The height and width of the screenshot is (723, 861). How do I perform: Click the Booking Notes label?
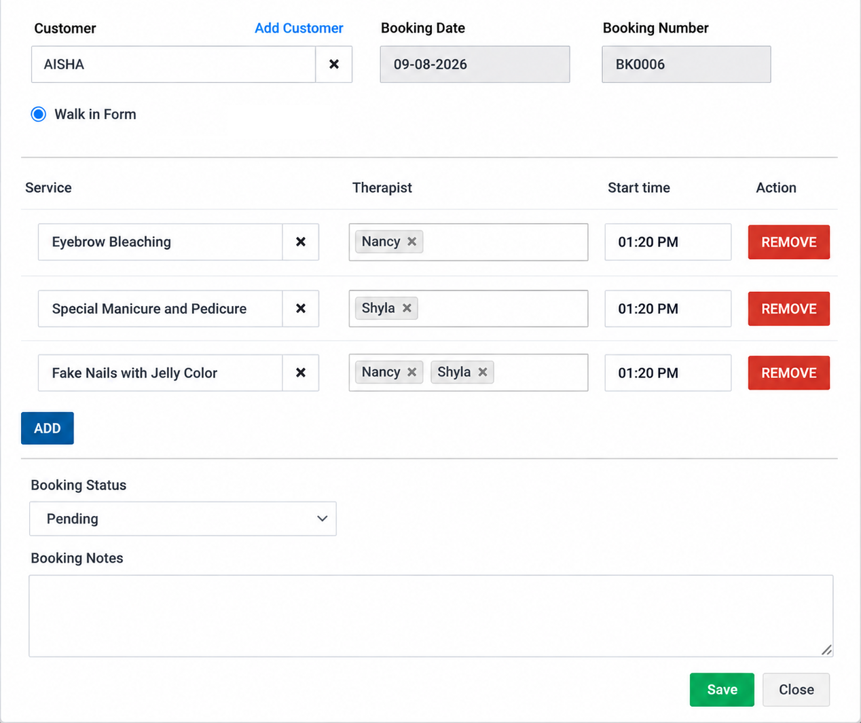(77, 558)
